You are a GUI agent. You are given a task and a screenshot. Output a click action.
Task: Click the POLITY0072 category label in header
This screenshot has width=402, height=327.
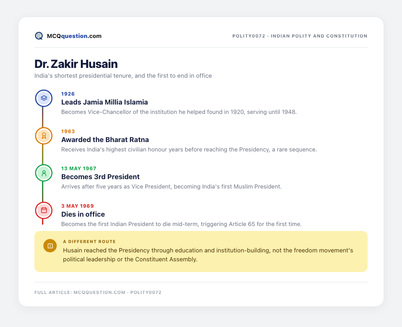[300, 36]
